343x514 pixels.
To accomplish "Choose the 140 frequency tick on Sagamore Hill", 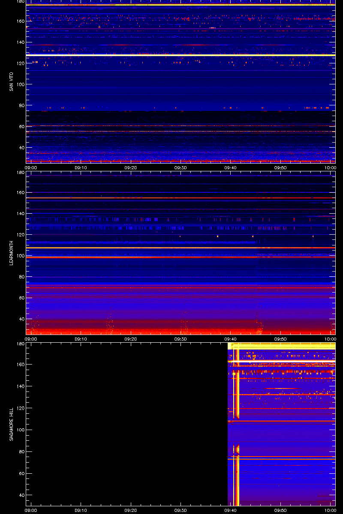I will tap(20, 386).
